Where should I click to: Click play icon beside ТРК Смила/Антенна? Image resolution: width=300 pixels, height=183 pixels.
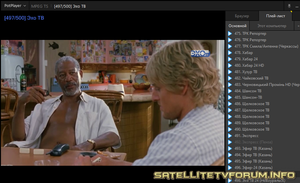point(230,46)
